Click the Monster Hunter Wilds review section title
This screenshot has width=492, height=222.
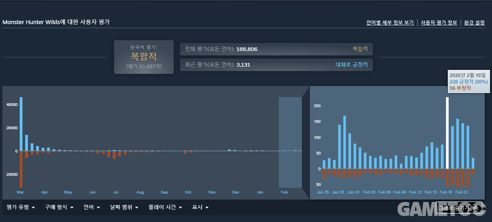click(x=56, y=22)
